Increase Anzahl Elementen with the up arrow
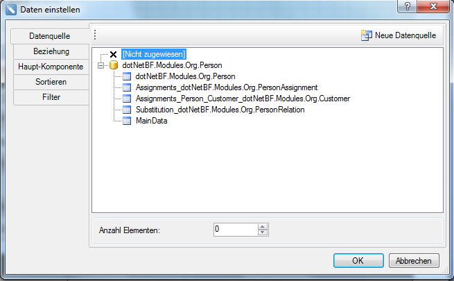Viewport: 454px width, 281px height. click(x=262, y=225)
